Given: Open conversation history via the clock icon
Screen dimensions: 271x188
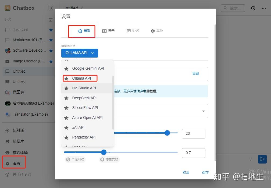Looking at the screenshot, I should pos(253,8).
